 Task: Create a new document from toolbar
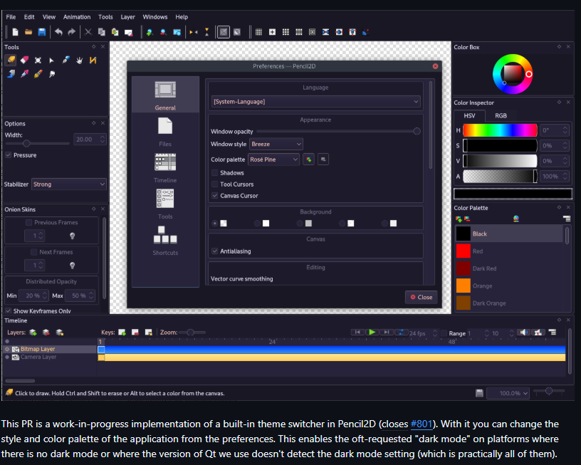[15, 32]
